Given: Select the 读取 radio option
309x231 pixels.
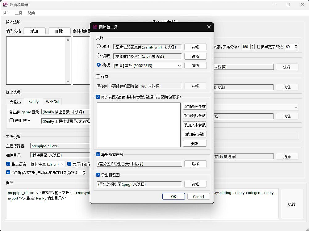Looking at the screenshot, I should 99,56.
